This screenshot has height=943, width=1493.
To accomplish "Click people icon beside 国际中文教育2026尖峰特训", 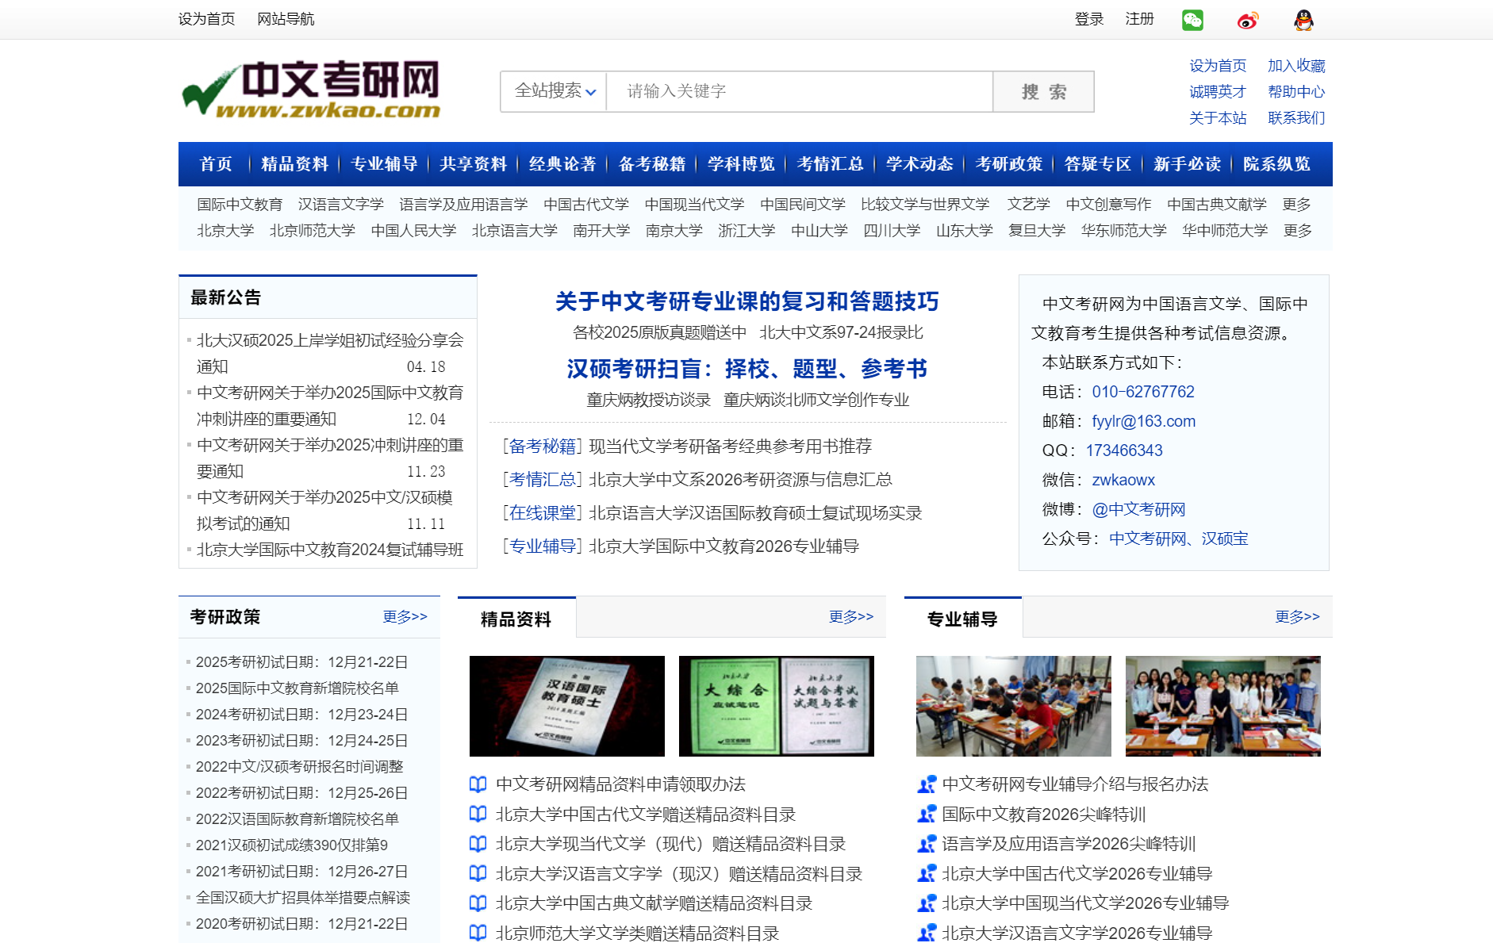I will (x=926, y=814).
